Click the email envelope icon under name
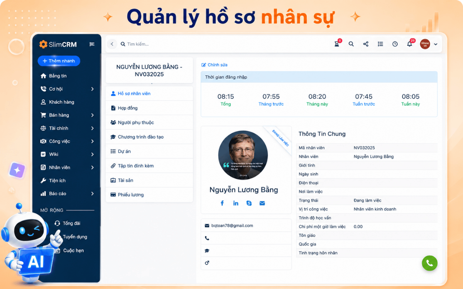 (x=262, y=203)
